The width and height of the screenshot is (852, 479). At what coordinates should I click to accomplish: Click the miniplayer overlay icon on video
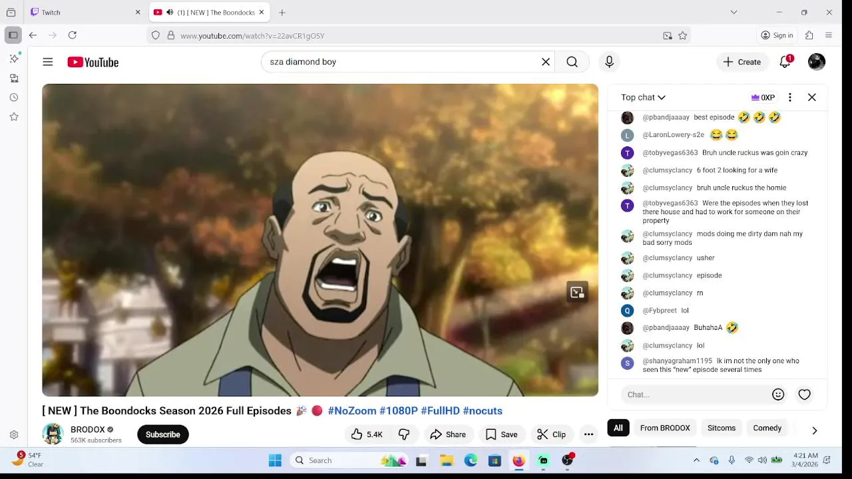coord(577,292)
